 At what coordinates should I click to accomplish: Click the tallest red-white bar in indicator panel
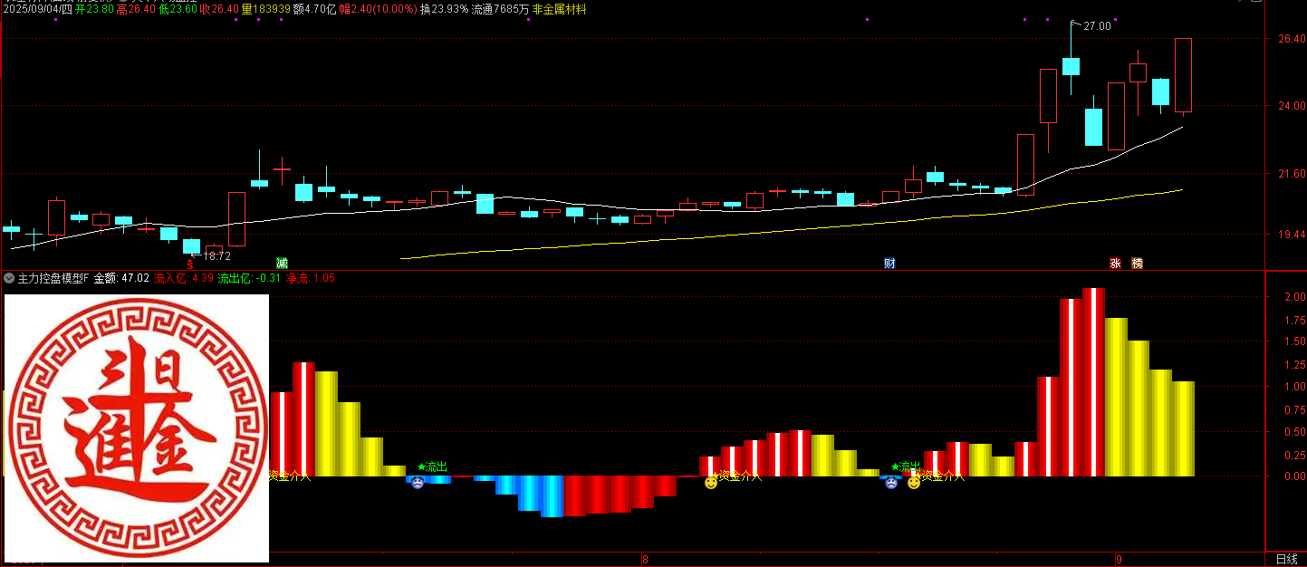click(1093, 382)
